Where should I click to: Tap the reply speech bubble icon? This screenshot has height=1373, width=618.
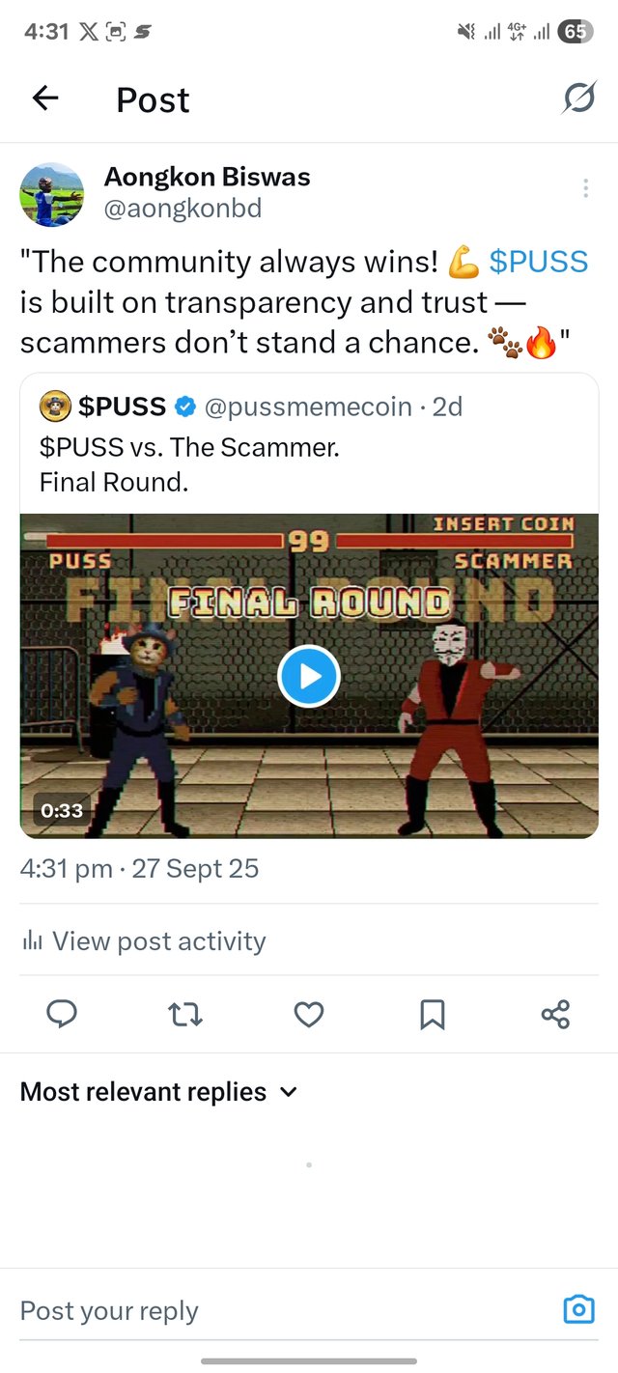[x=62, y=1014]
